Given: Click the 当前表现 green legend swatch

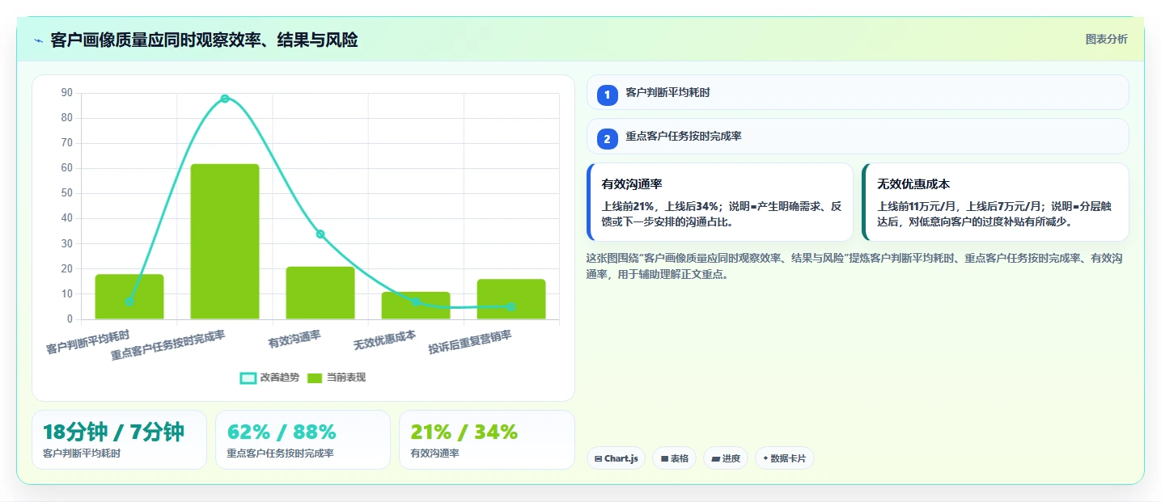Looking at the screenshot, I should tap(316, 378).
